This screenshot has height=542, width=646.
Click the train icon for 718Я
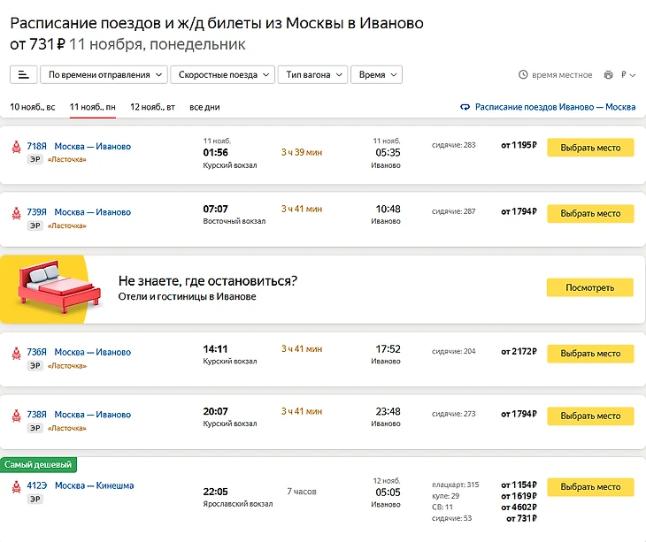(16, 147)
